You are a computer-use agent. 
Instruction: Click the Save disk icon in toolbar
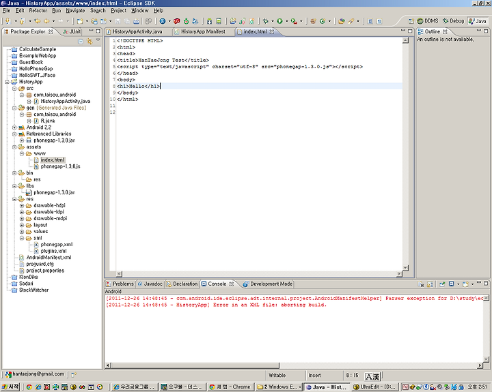[x=118, y=21]
